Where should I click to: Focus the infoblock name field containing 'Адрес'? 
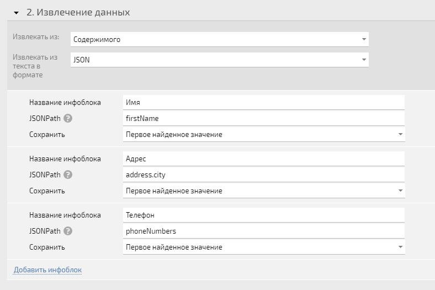(264, 159)
